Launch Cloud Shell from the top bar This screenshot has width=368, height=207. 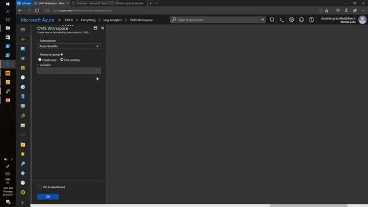pos(282,20)
